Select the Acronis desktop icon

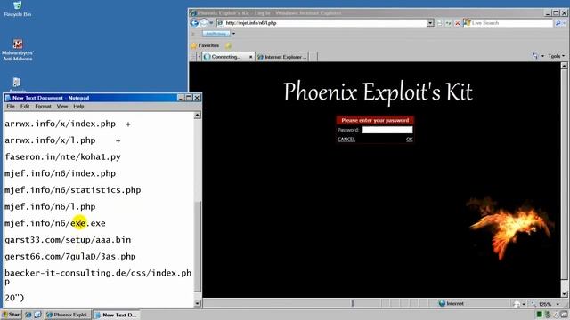17,84
